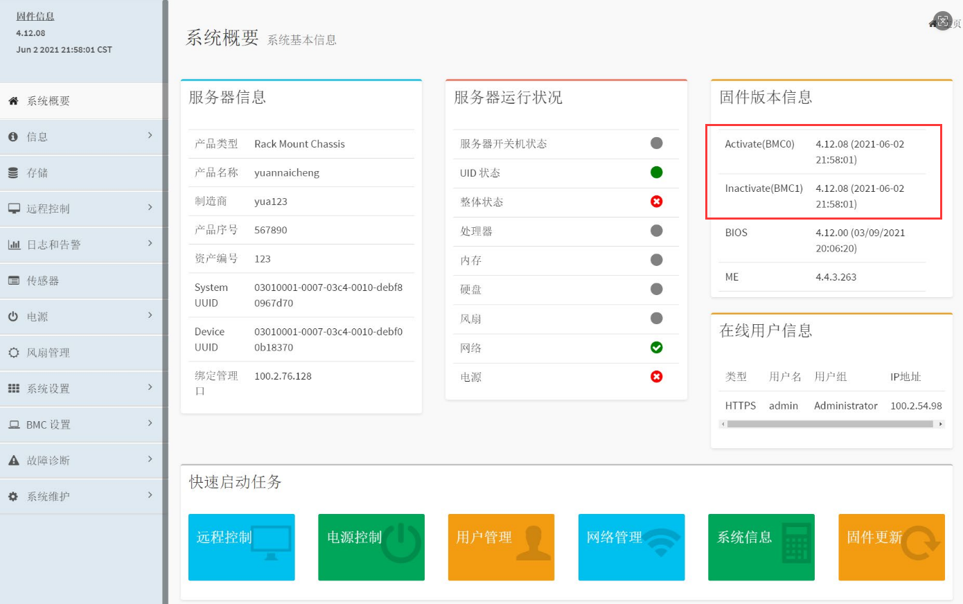Open the 风扇管理 menu item
This screenshot has height=604, width=963.
[48, 353]
